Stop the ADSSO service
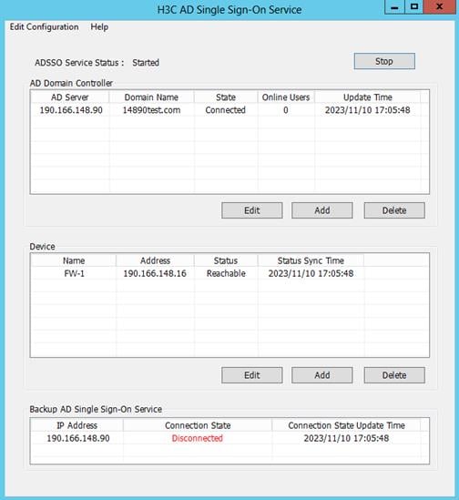 pos(384,61)
